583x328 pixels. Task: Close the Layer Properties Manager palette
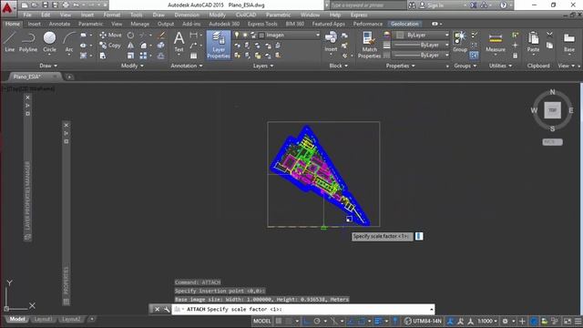[x=27, y=97]
